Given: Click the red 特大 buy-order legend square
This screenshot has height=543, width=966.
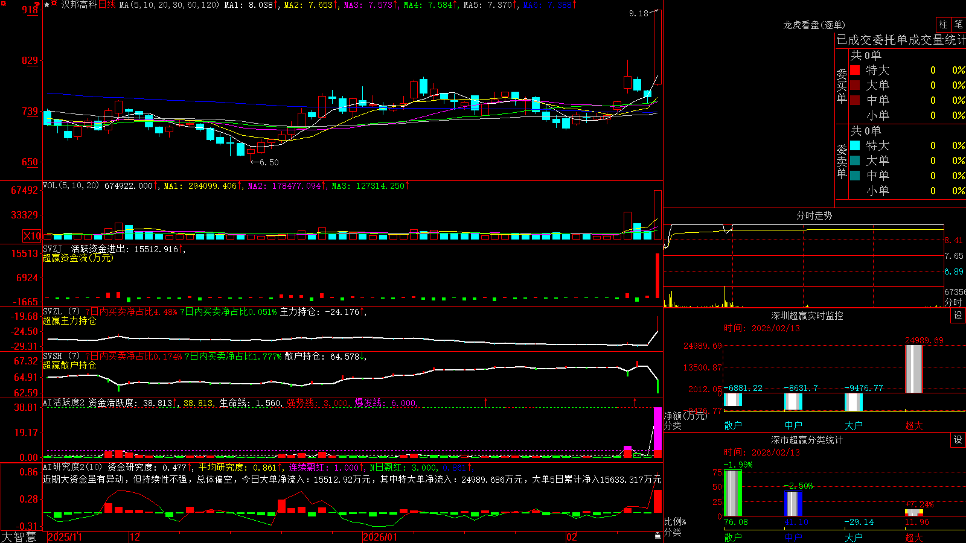Looking at the screenshot, I should [855, 70].
